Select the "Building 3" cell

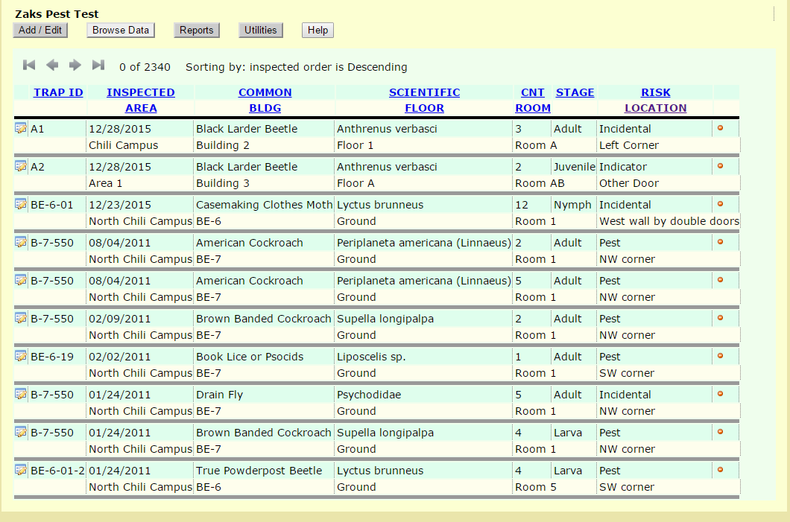(x=223, y=183)
